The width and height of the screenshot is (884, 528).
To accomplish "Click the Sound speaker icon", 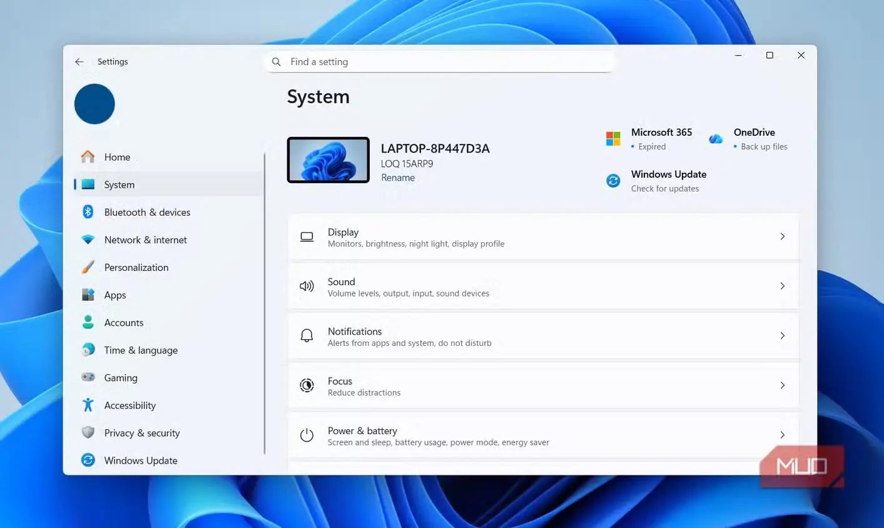I will point(307,287).
